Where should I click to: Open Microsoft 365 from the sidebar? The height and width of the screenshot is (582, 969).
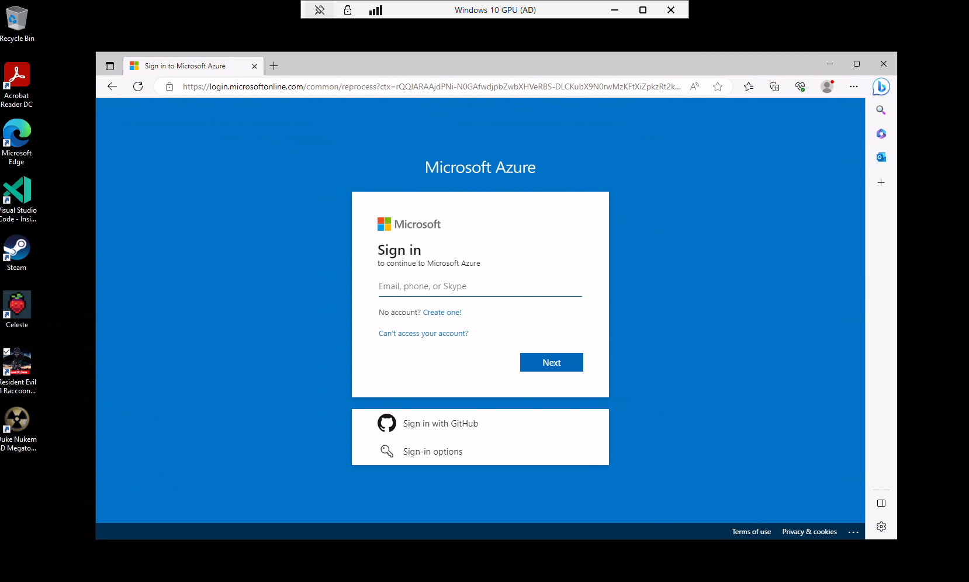tap(881, 133)
